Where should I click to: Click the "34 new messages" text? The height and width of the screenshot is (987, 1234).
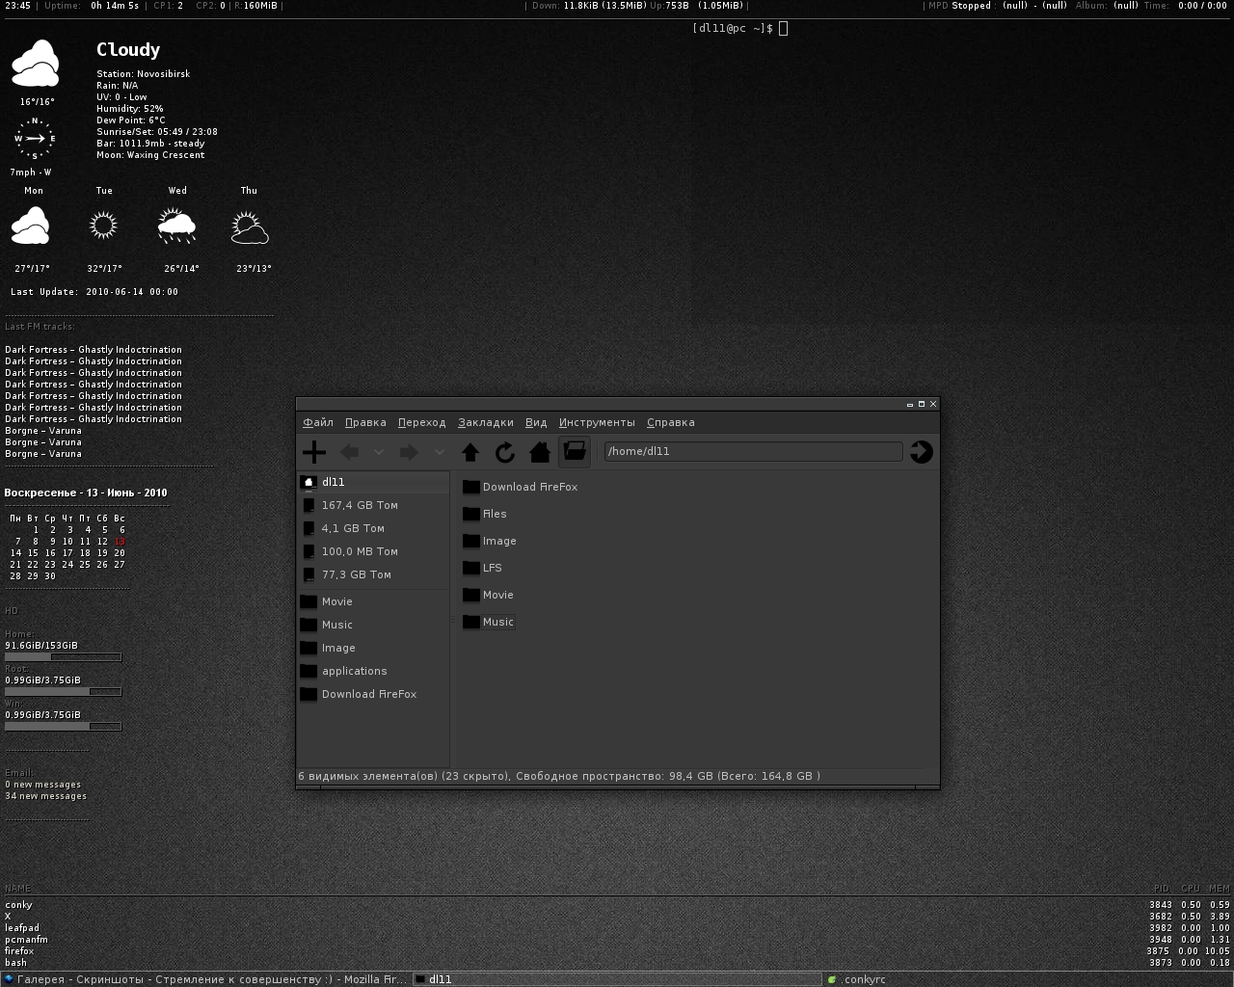pos(45,796)
